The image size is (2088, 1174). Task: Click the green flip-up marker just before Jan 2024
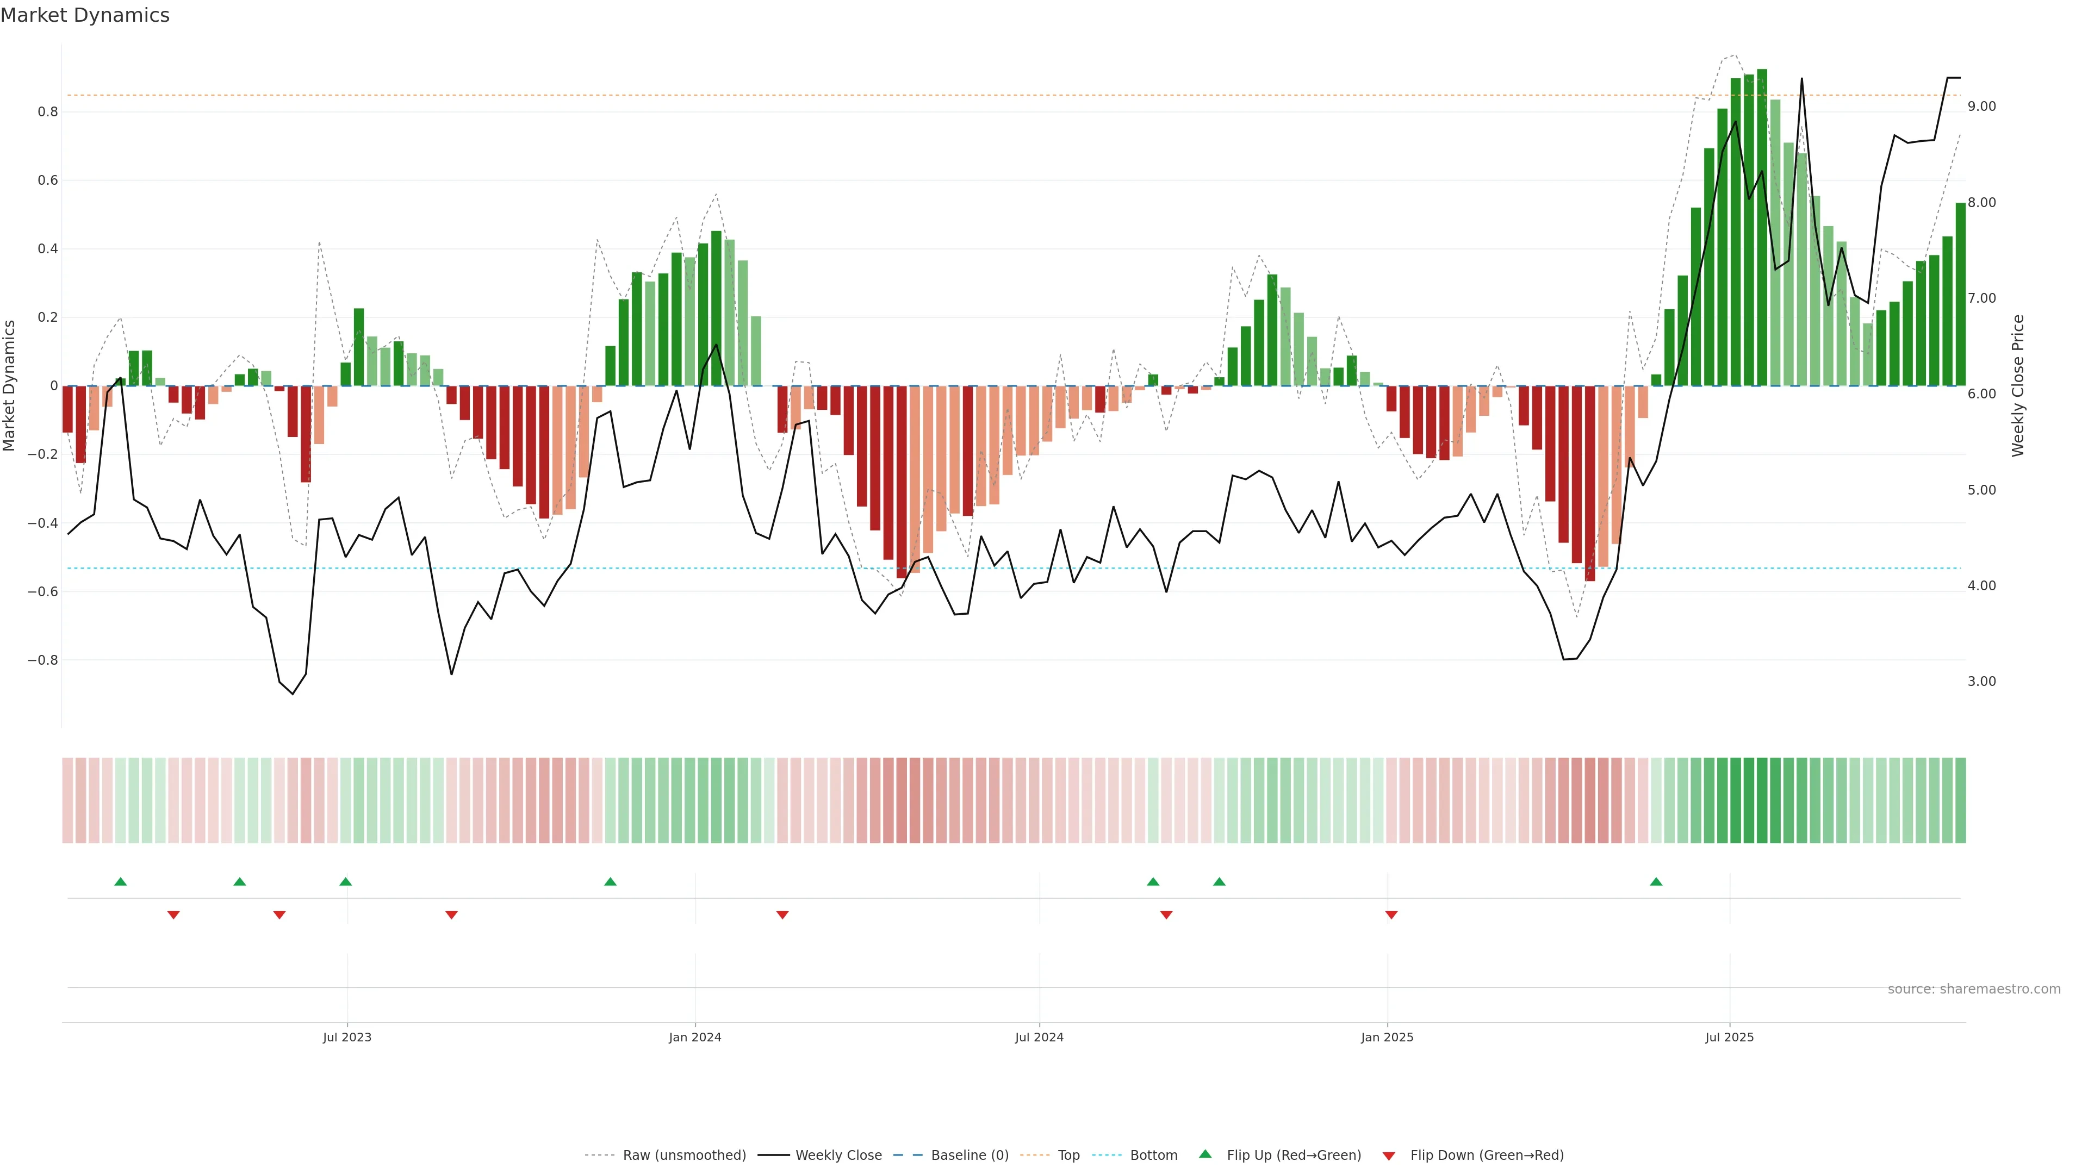click(610, 882)
